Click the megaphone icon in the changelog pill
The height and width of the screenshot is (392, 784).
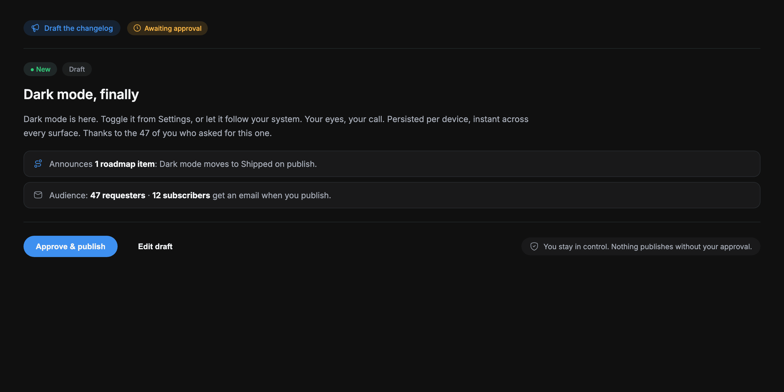tap(35, 28)
